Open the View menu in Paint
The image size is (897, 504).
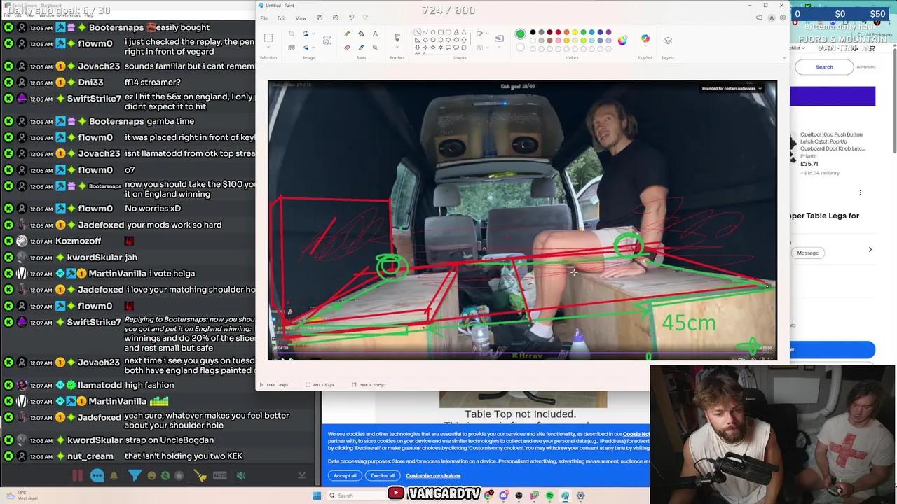pos(301,18)
